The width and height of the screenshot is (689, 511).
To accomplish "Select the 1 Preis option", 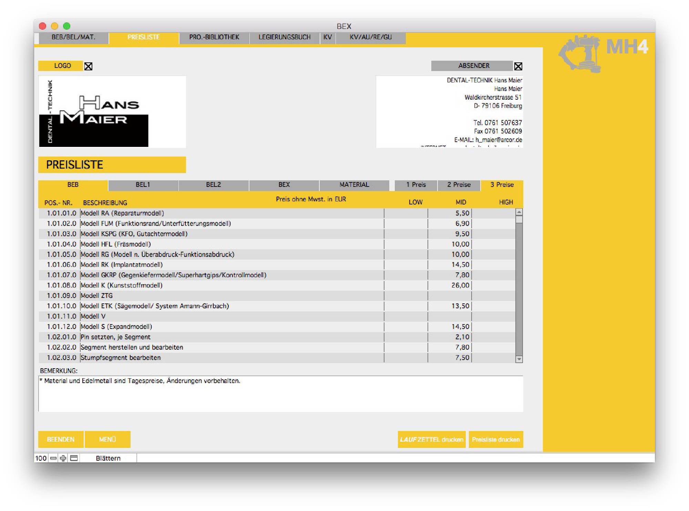I will point(416,185).
